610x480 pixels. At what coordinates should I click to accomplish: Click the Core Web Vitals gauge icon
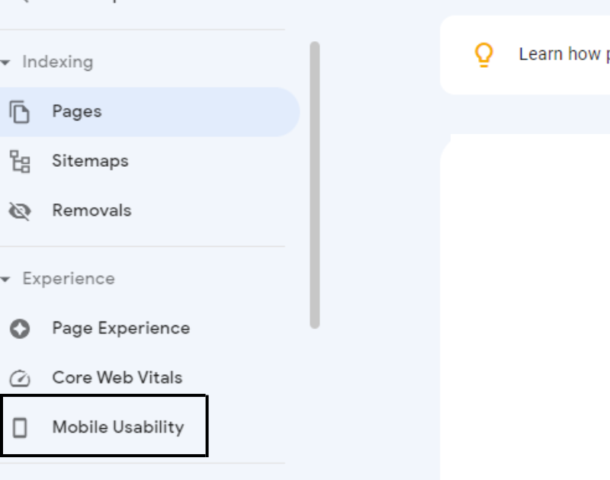pos(20,378)
